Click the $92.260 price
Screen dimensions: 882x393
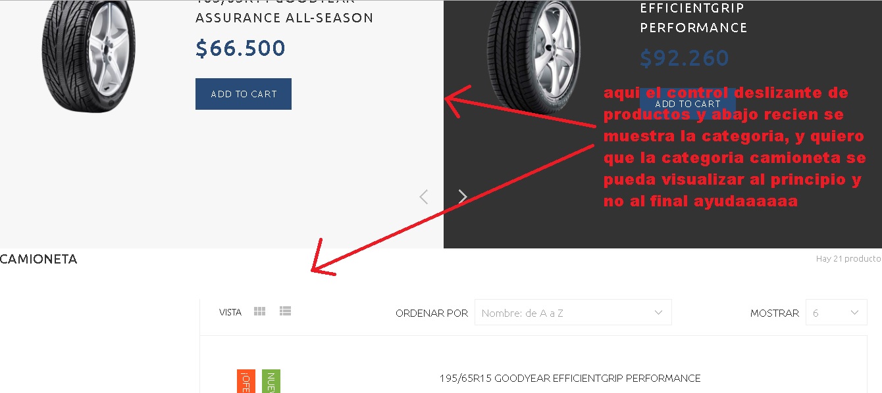click(x=685, y=58)
